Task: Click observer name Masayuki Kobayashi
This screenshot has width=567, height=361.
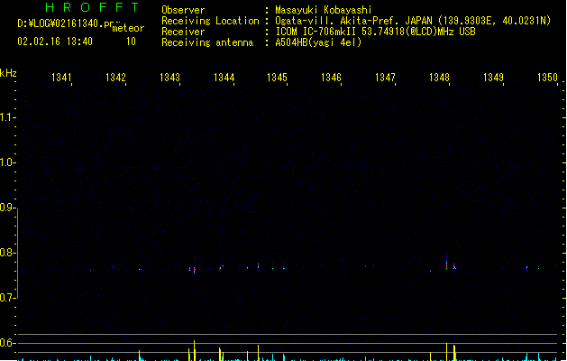Action: (x=324, y=10)
